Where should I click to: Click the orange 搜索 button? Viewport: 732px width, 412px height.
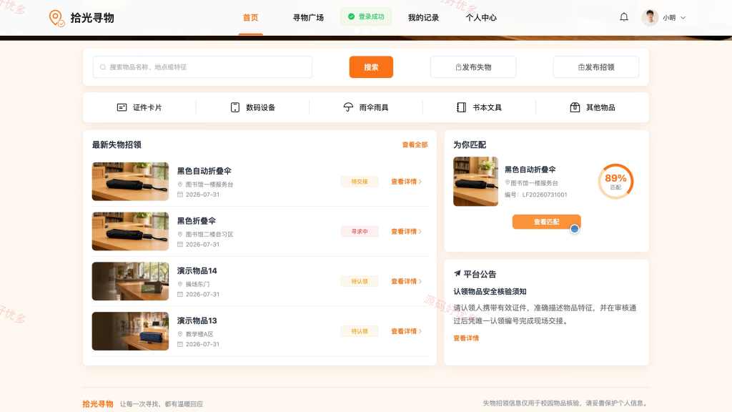pos(371,67)
